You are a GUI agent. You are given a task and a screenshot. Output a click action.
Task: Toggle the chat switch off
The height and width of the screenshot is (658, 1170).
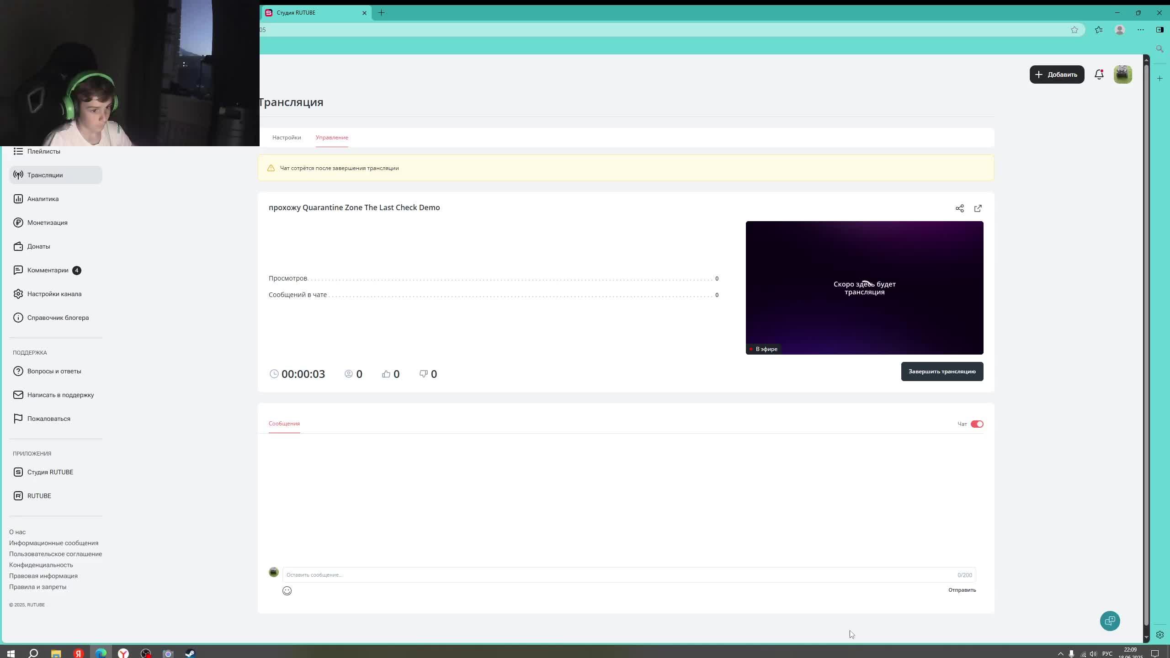coord(977,424)
